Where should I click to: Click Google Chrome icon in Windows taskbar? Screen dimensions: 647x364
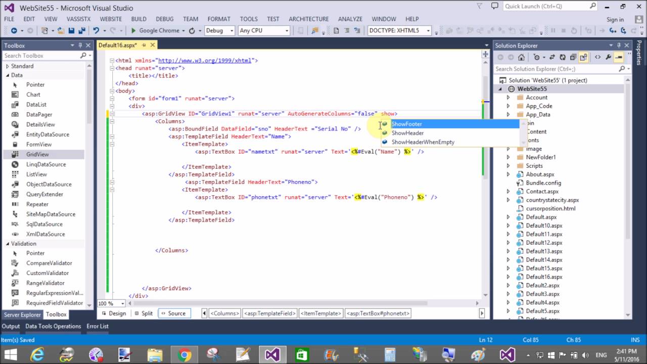pyautogui.click(x=185, y=355)
